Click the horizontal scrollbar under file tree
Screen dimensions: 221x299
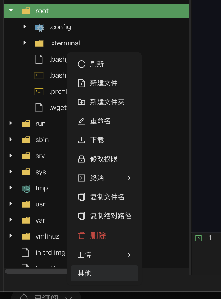point(36,271)
